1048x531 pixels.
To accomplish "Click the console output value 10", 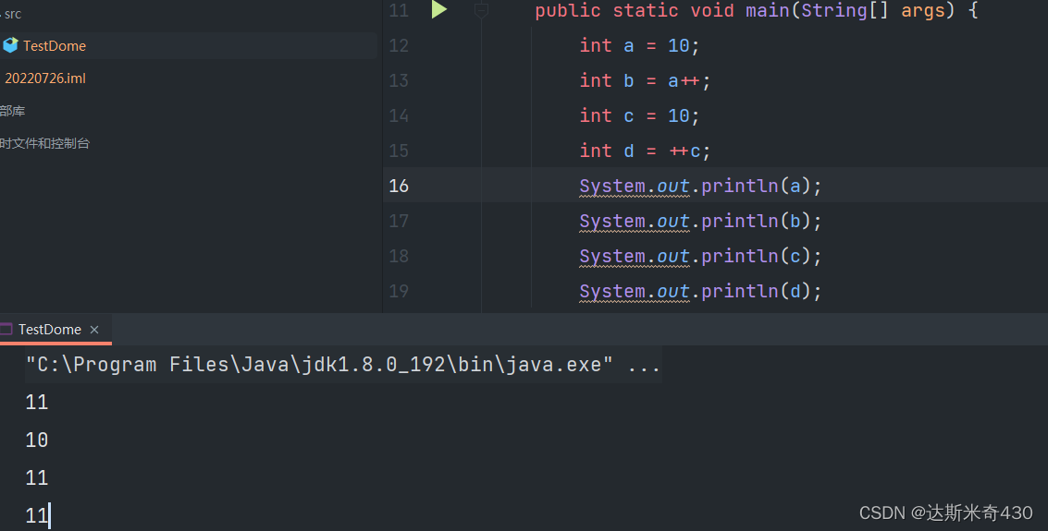I will 37,440.
